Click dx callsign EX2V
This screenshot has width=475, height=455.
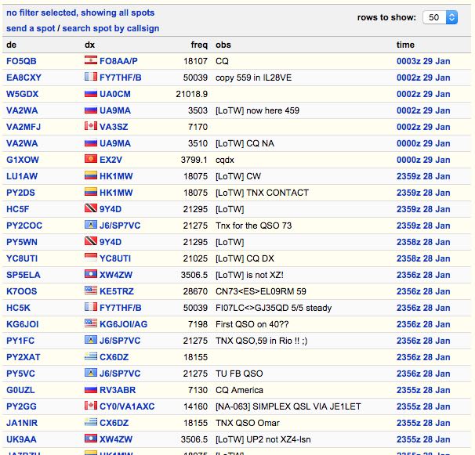[x=110, y=160]
